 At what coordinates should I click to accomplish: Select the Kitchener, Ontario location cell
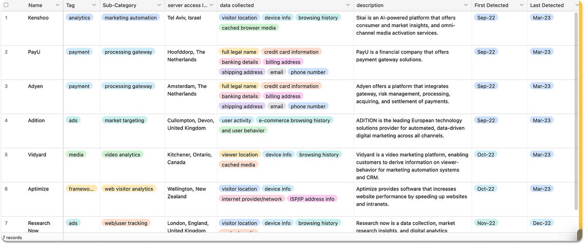tap(191, 165)
